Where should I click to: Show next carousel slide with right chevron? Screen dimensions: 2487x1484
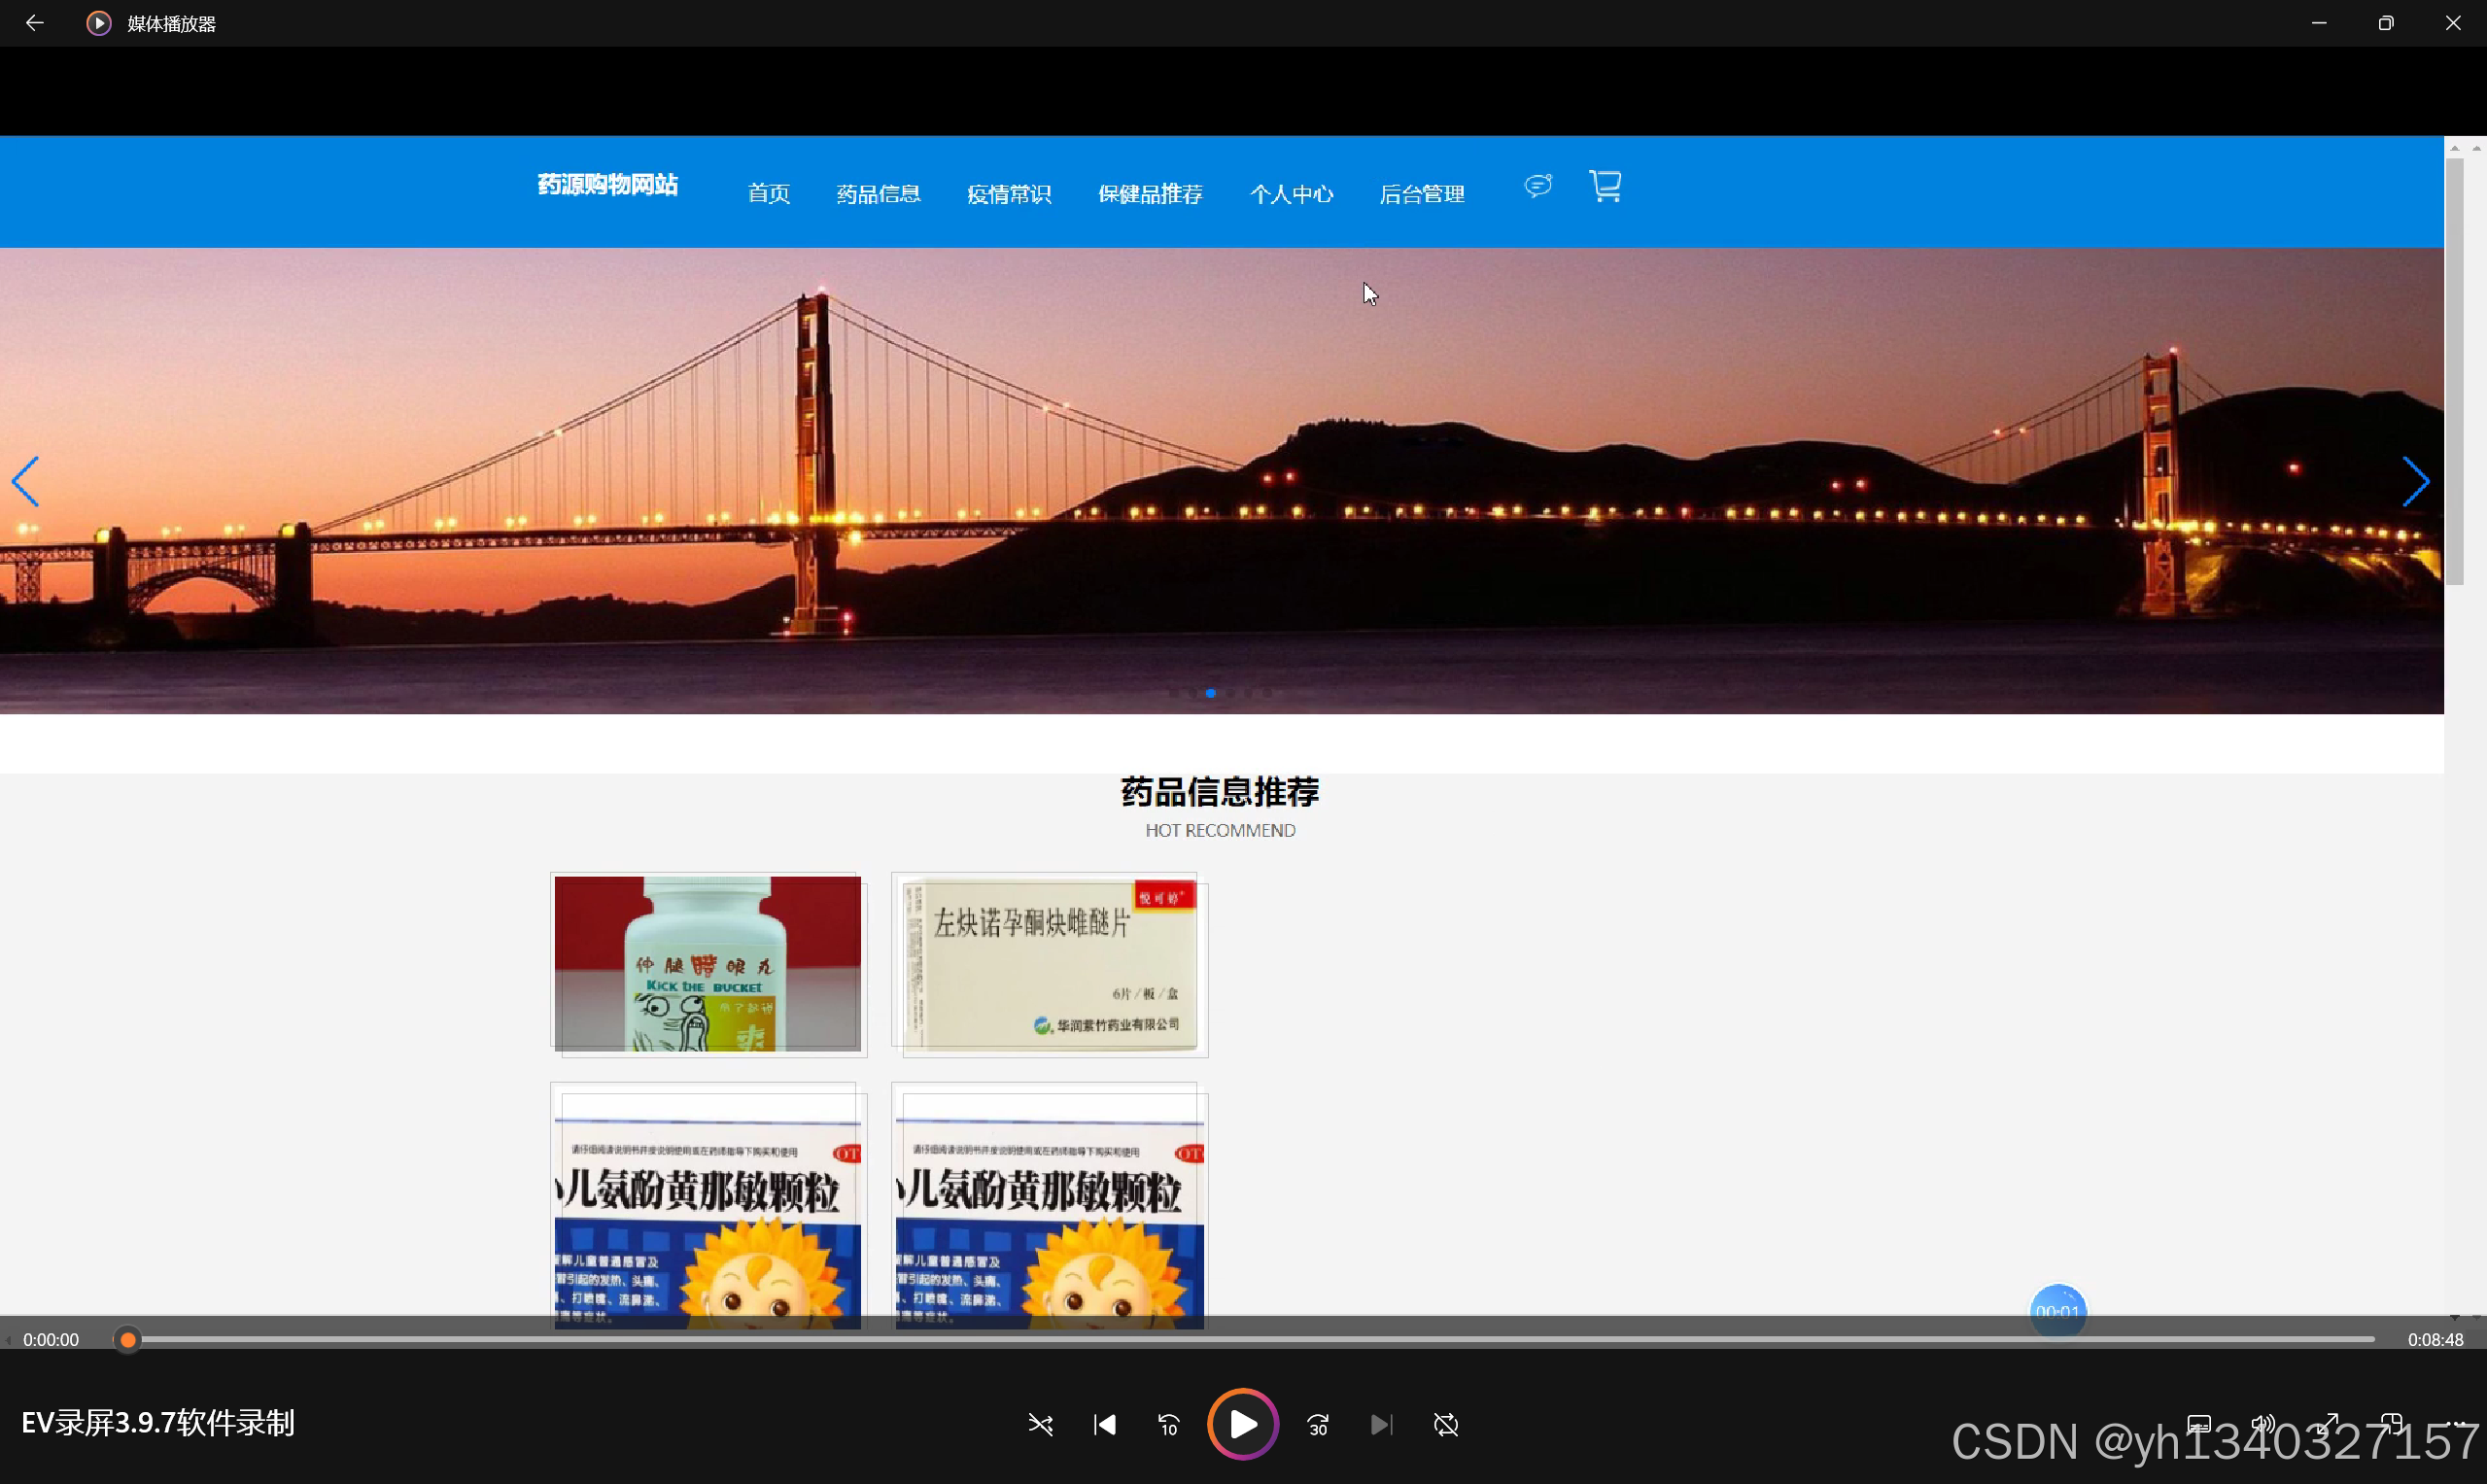point(2416,482)
